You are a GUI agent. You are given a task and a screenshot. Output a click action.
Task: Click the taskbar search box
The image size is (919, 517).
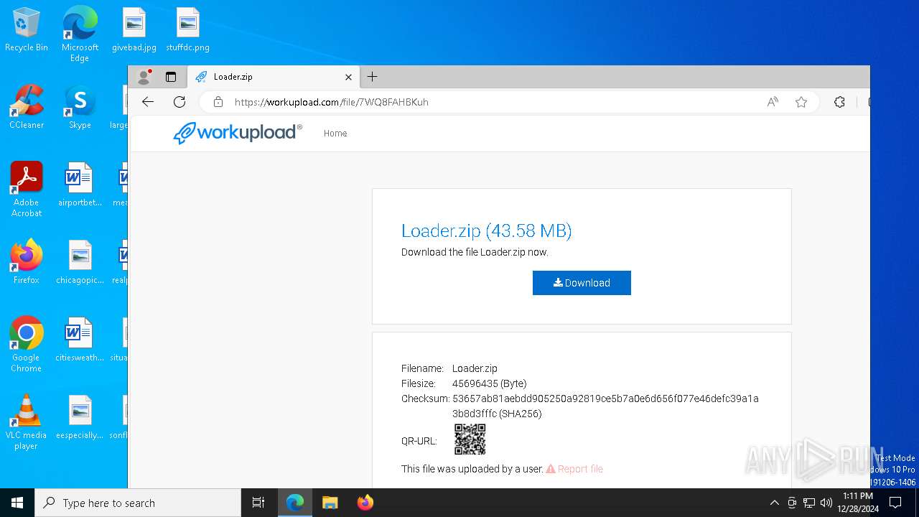pyautogui.click(x=138, y=503)
